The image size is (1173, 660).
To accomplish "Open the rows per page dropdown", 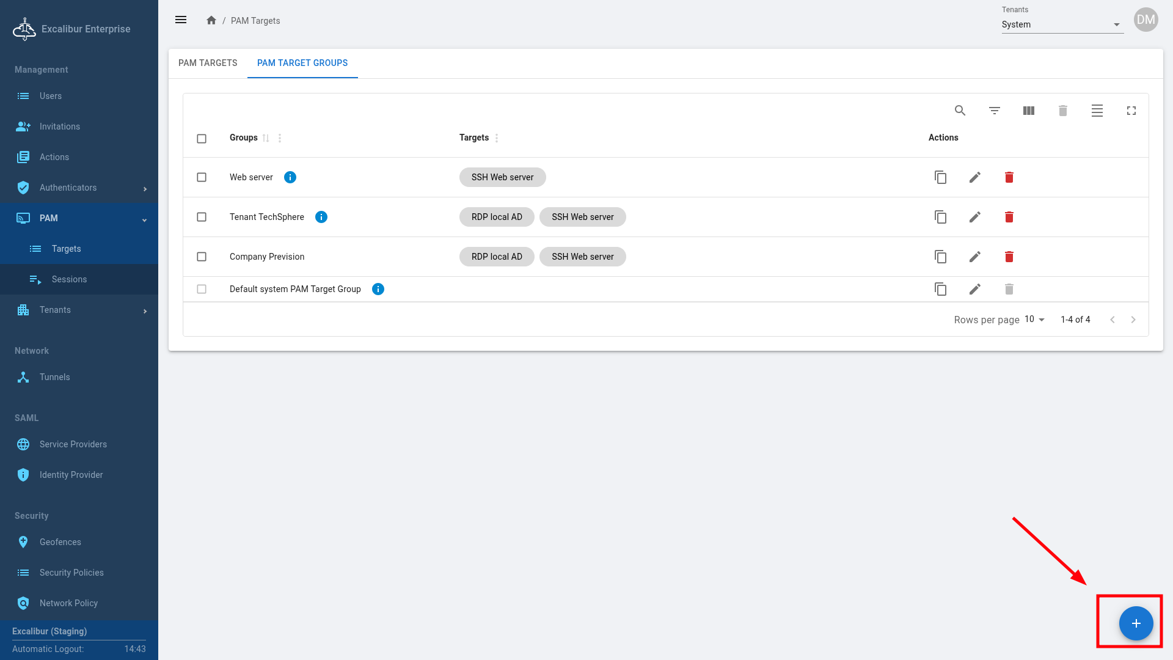I will [1034, 320].
